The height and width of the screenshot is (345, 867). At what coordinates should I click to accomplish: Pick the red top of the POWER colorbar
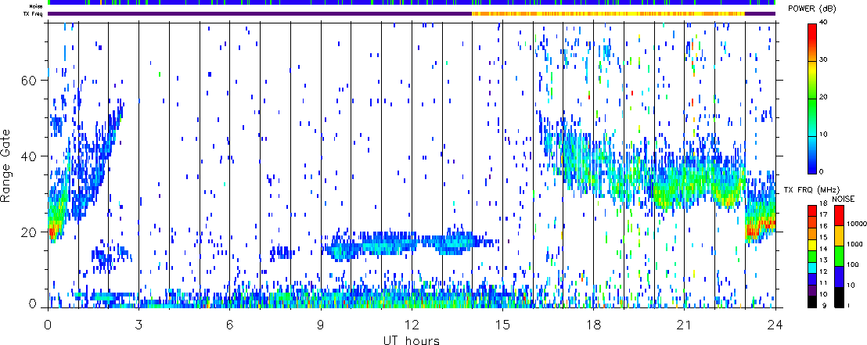(x=813, y=32)
